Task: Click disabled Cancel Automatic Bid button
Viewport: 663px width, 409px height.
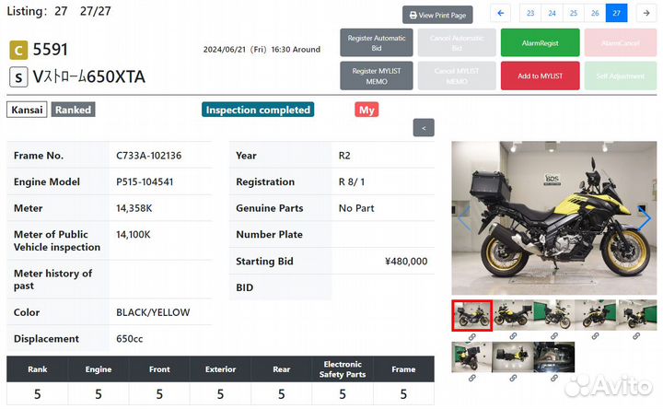Action: (457, 42)
